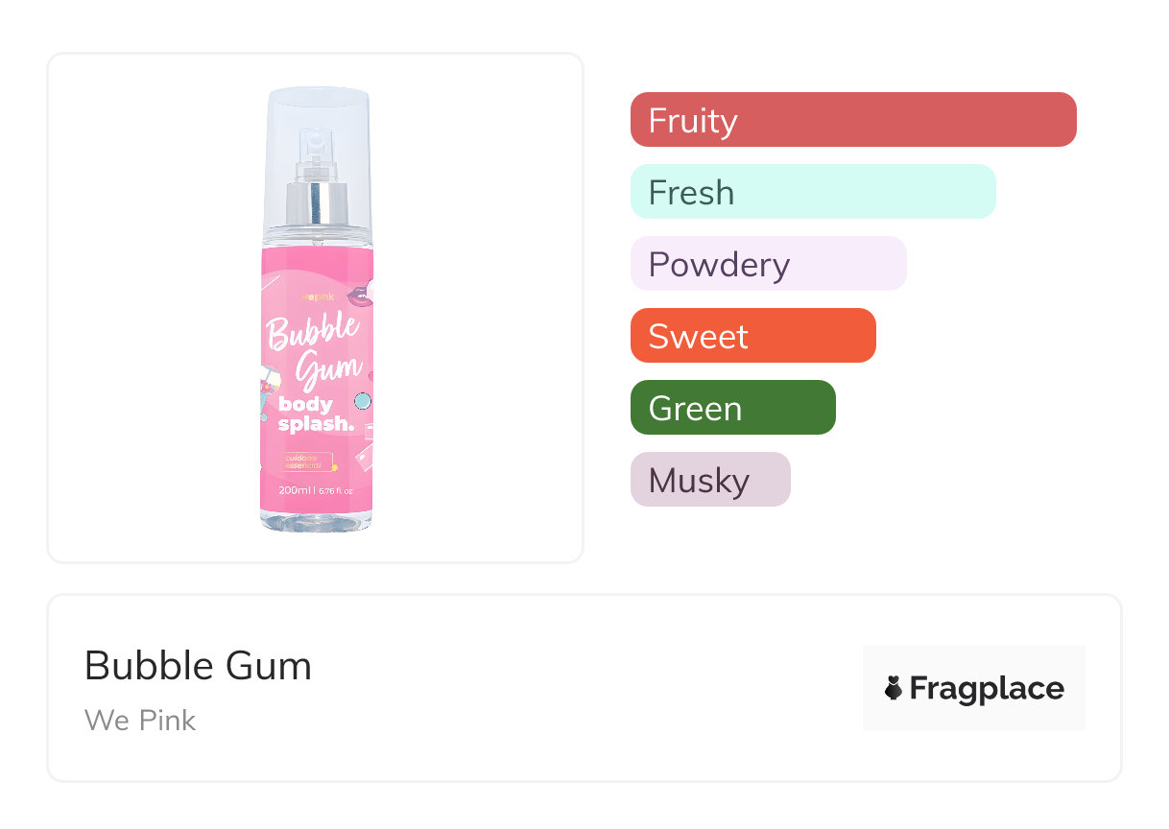Click the Fragplace wordmark text
This screenshot has width=1169, height=829.
(987, 688)
